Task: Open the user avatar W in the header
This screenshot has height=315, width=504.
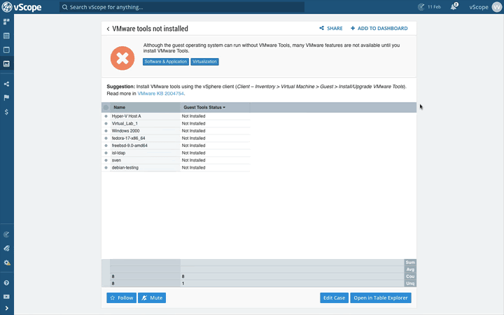Action: pos(497,7)
